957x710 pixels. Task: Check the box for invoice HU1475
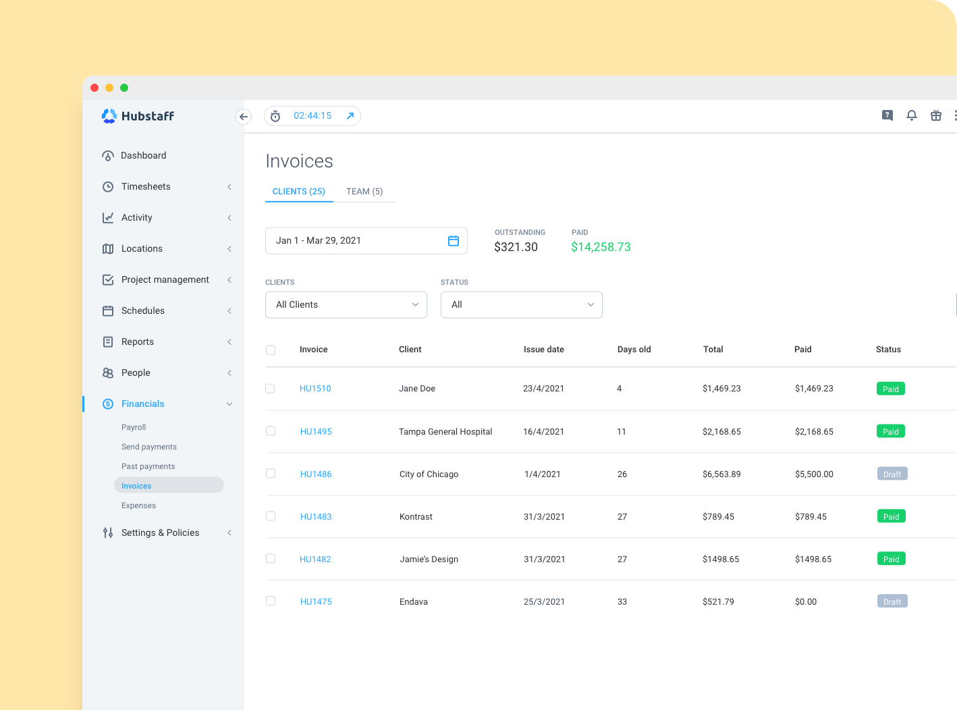[271, 601]
